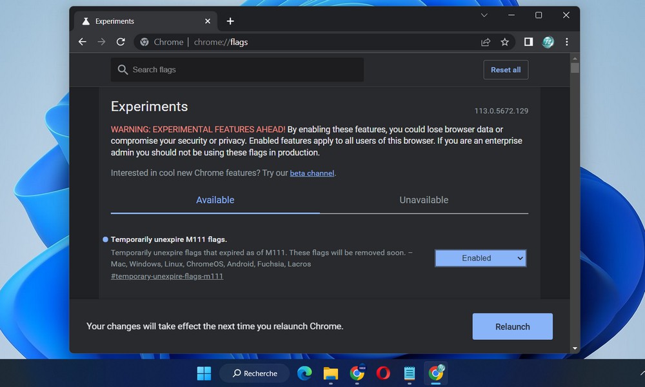
Task: Open the first Chrome icon in the taskbar
Action: [357, 373]
